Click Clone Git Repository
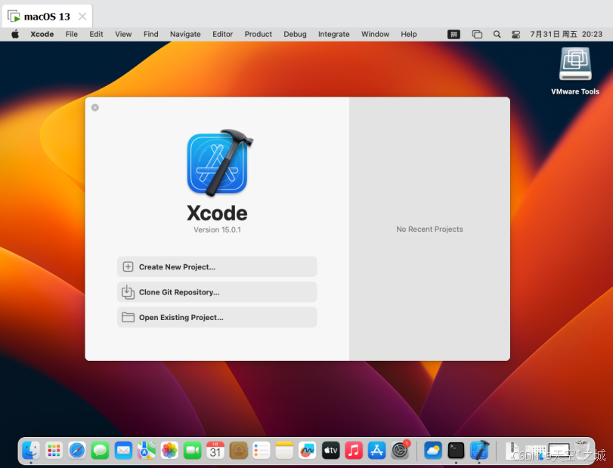Image resolution: width=613 pixels, height=468 pixels. point(217,292)
